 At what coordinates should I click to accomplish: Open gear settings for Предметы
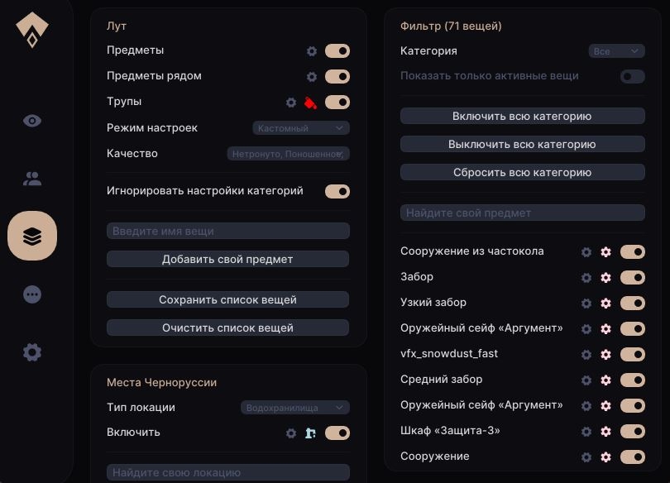312,51
